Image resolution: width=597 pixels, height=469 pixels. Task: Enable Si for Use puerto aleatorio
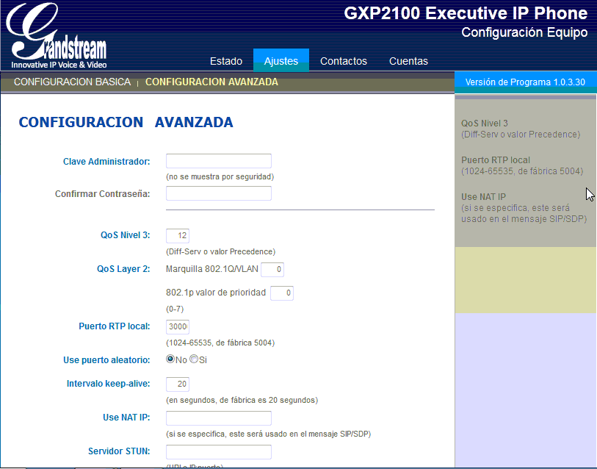tap(192, 359)
